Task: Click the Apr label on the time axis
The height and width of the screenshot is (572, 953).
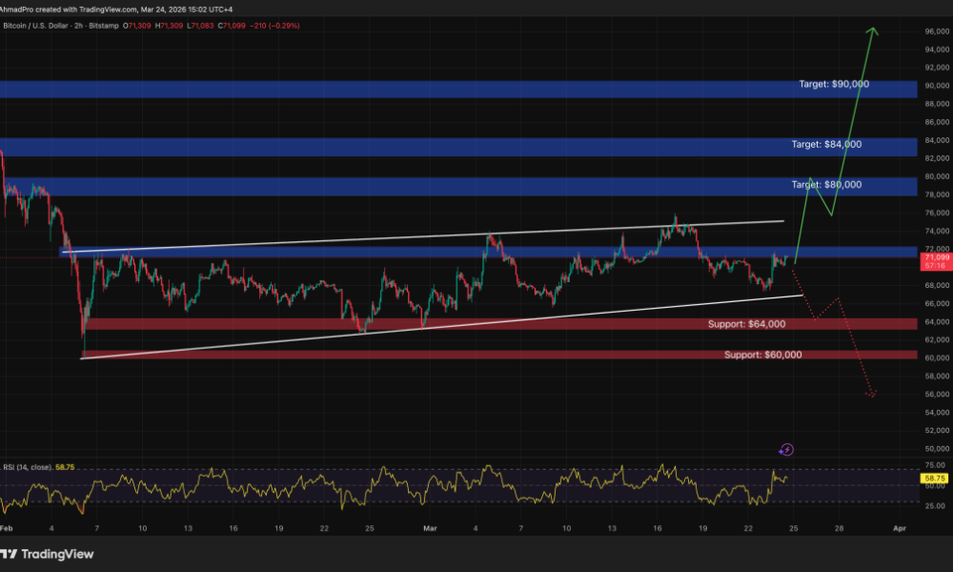Action: pyautogui.click(x=899, y=526)
